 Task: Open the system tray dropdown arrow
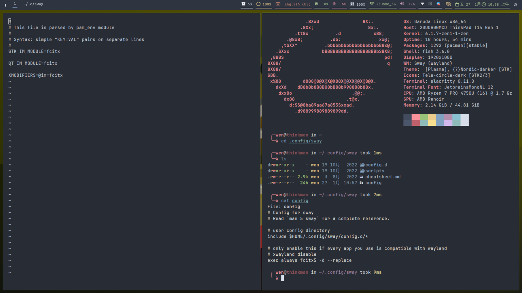click(422, 4)
